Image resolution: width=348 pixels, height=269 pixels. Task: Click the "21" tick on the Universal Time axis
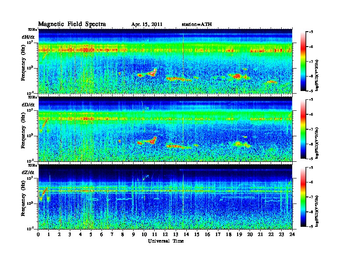pos(260,235)
